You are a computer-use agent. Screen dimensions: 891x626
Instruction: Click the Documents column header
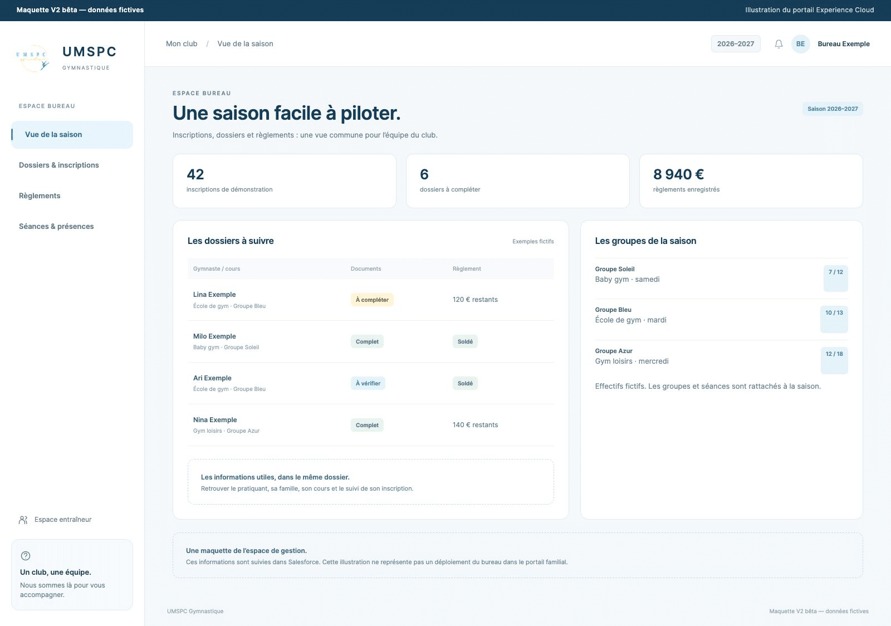tap(366, 269)
